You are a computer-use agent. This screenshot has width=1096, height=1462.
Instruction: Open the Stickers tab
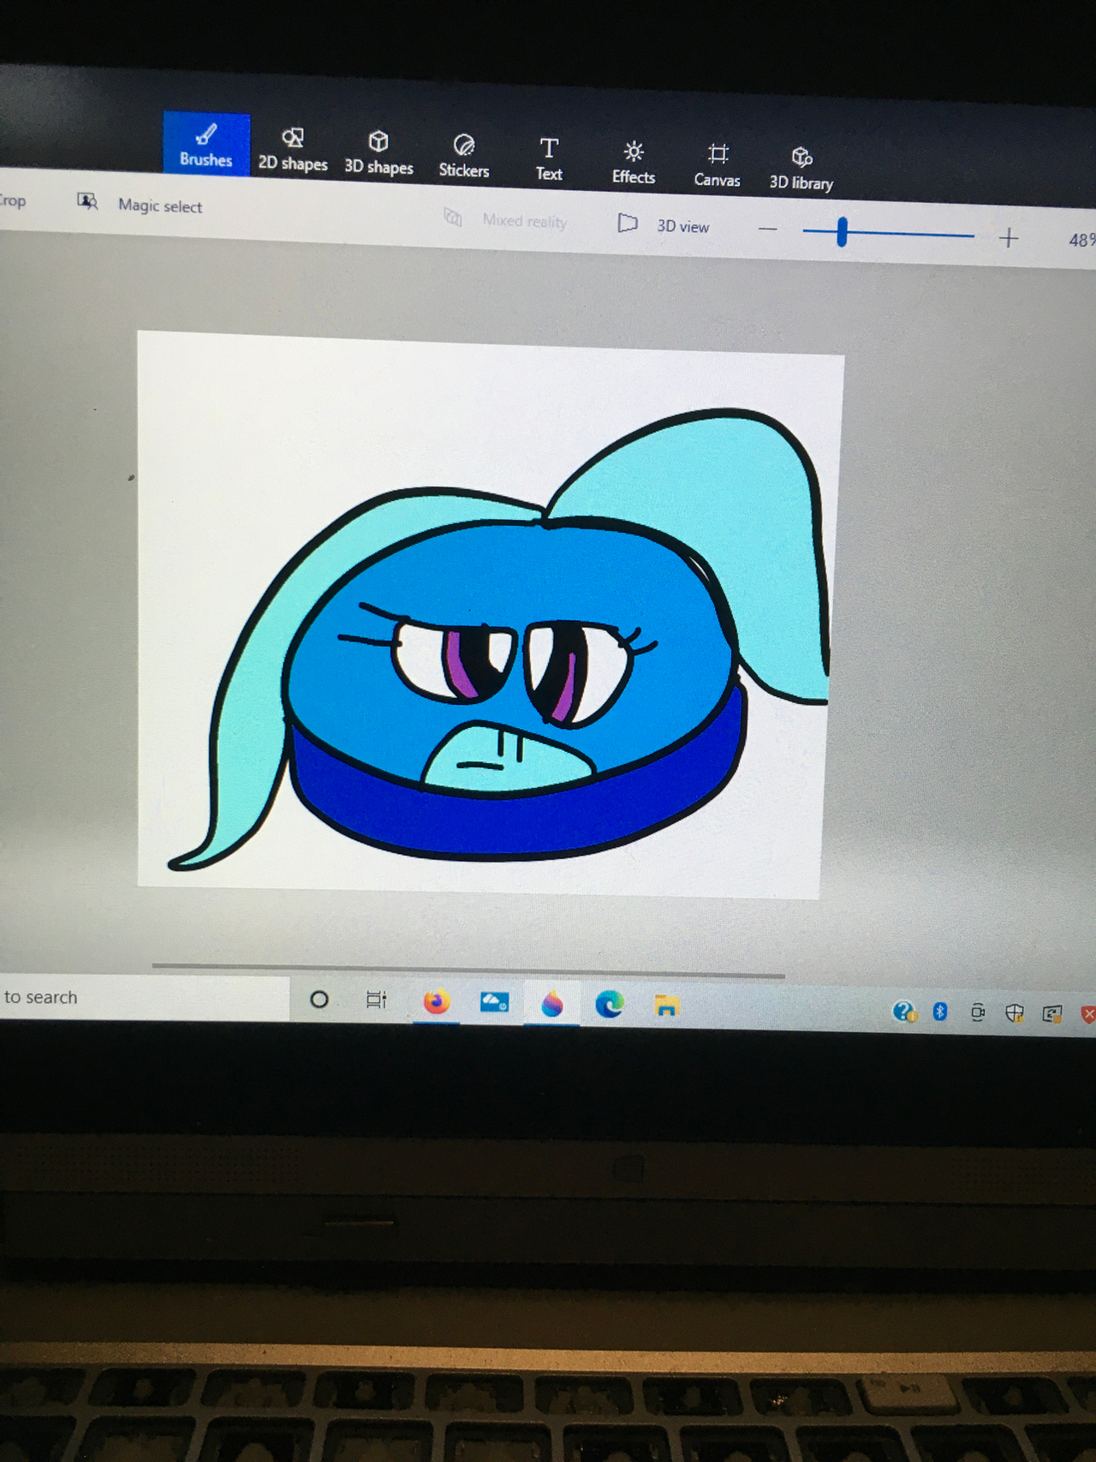coord(464,157)
